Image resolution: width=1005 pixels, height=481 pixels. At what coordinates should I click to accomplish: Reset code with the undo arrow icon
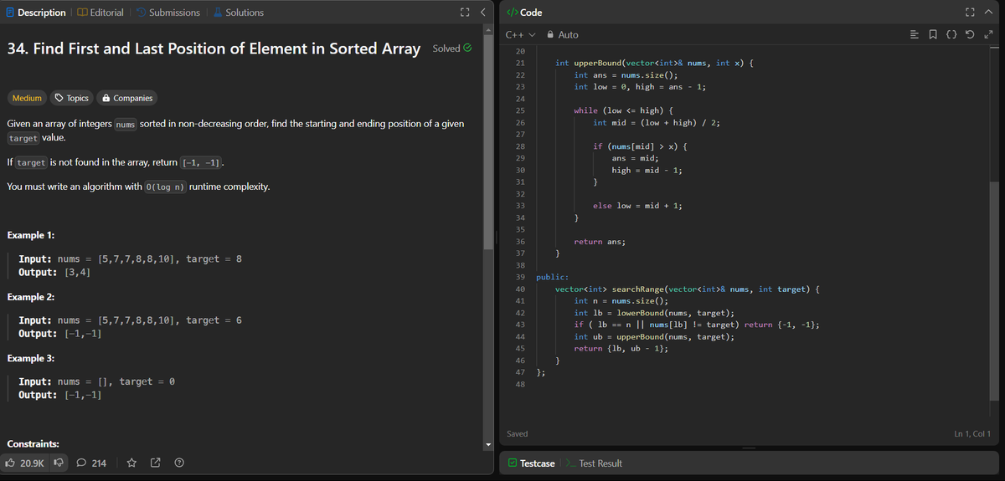click(x=970, y=34)
